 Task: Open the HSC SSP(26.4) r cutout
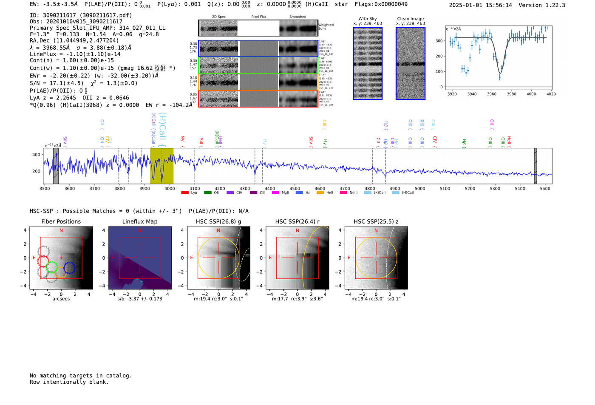point(297,258)
